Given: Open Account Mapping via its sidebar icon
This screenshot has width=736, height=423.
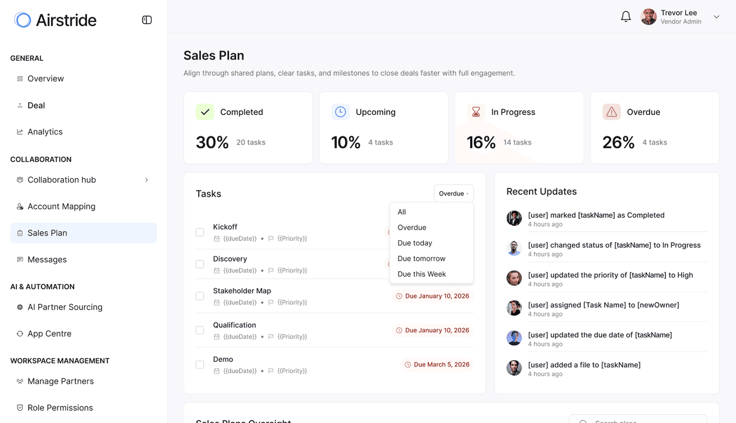Looking at the screenshot, I should tap(20, 206).
